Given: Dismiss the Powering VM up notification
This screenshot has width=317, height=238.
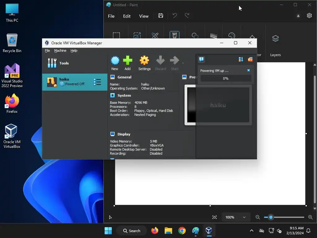Looking at the screenshot, I should (249, 70).
